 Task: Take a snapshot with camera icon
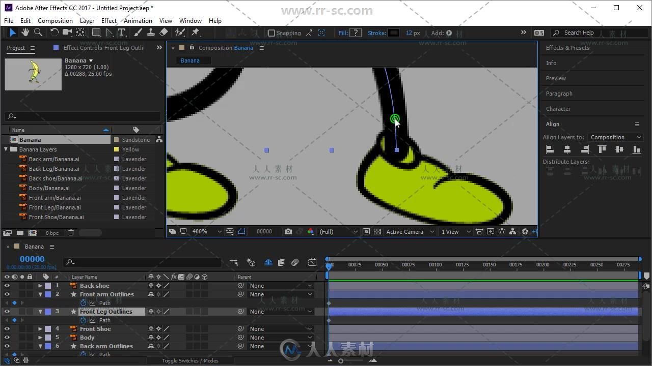(288, 231)
